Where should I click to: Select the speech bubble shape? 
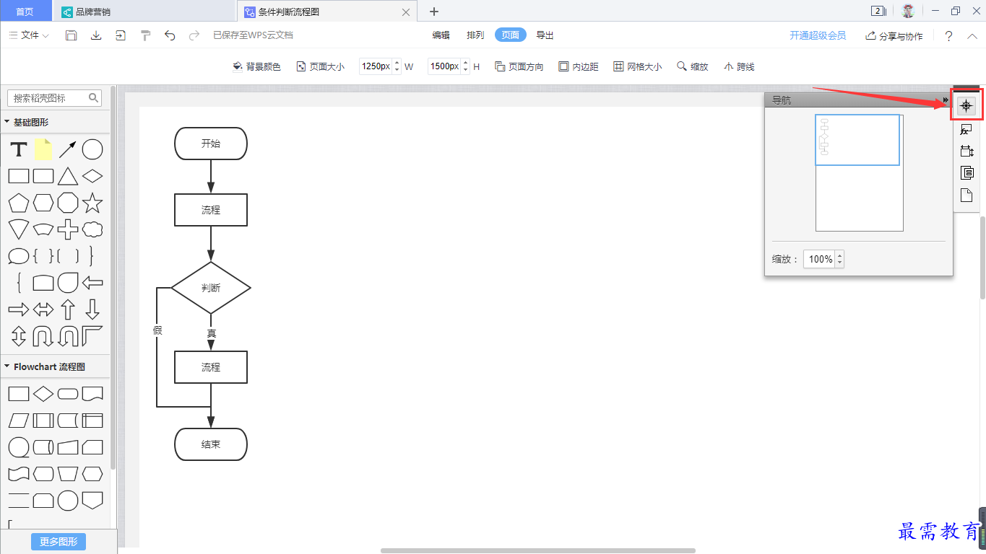click(x=19, y=256)
